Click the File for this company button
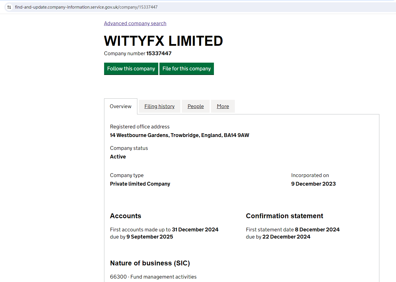396x282 pixels. (187, 69)
